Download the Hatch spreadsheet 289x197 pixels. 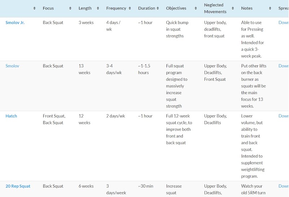(284, 116)
